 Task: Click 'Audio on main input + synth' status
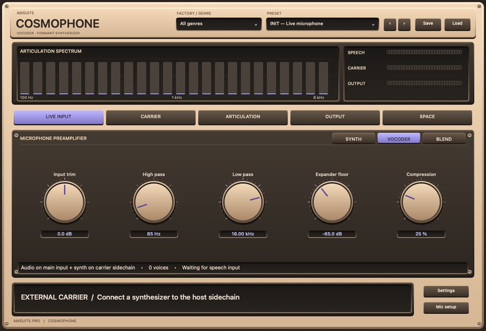78,268
